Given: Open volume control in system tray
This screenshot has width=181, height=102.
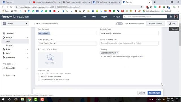Looking at the screenshot, I should (x=160, y=99).
